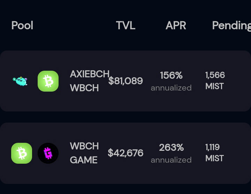Click the green Bitcoin Cash icon in AXIEBCH row
Image resolution: width=251 pixels, height=194 pixels.
point(48,81)
